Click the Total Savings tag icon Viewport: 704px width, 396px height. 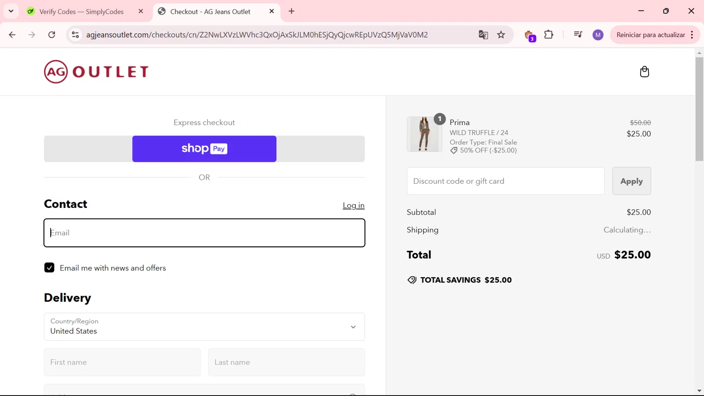(x=412, y=280)
